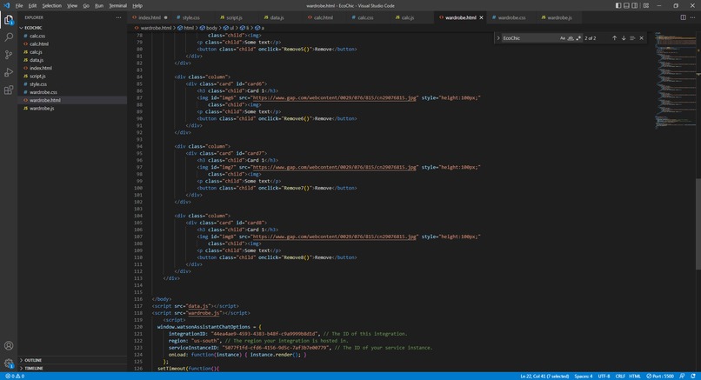Customize layout icon in title bar
The width and height of the screenshot is (701, 380).
coord(646,5)
